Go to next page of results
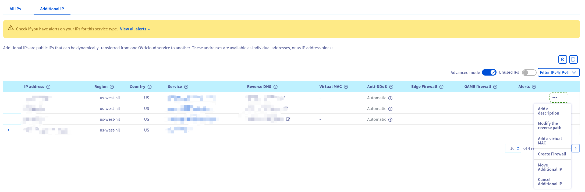The height and width of the screenshot is (192, 585). 575,148
